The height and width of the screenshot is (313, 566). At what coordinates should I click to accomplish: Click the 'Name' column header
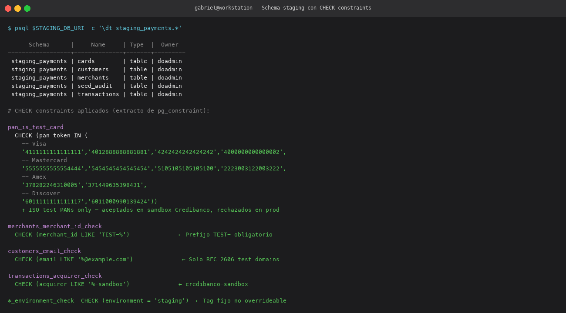click(98, 45)
